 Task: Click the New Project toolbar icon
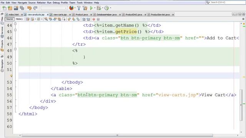click(10, 8)
